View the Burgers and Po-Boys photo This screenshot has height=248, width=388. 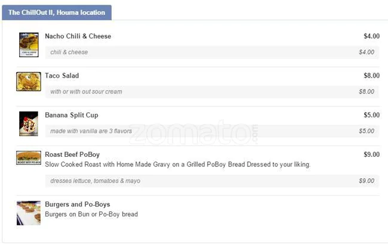coord(29,212)
